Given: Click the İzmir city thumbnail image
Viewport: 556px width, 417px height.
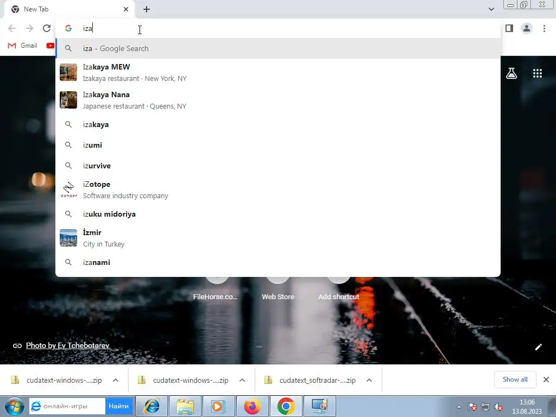Looking at the screenshot, I should [x=68, y=238].
